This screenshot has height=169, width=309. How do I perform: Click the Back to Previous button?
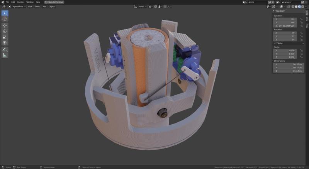[54, 2]
